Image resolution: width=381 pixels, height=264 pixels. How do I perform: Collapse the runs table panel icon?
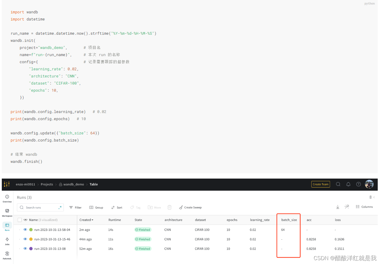point(372,197)
